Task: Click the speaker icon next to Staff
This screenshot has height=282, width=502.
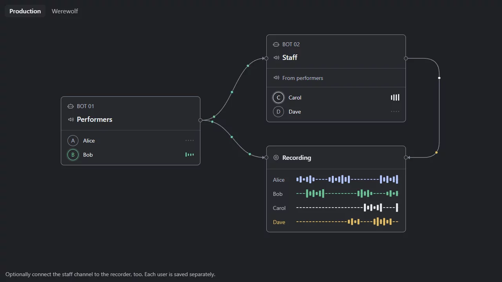Action: pos(276,58)
